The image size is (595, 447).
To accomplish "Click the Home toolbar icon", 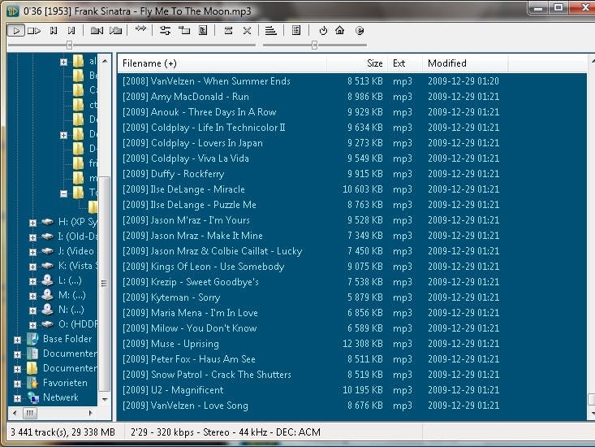I will (340, 30).
